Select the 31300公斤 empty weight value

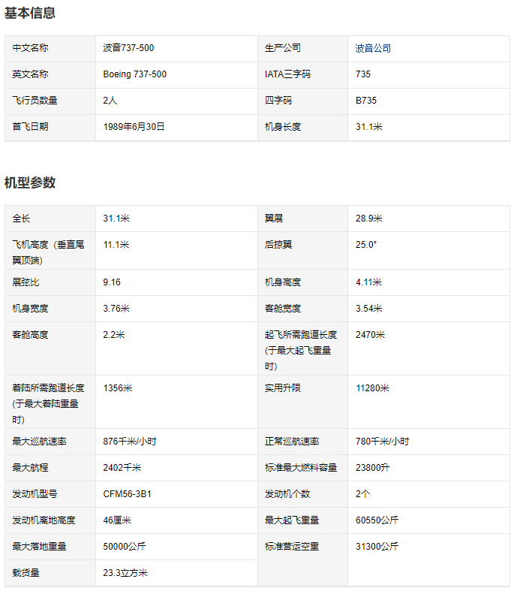[x=377, y=547]
